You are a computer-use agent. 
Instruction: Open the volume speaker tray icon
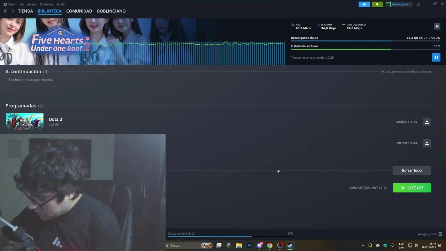click(x=416, y=245)
